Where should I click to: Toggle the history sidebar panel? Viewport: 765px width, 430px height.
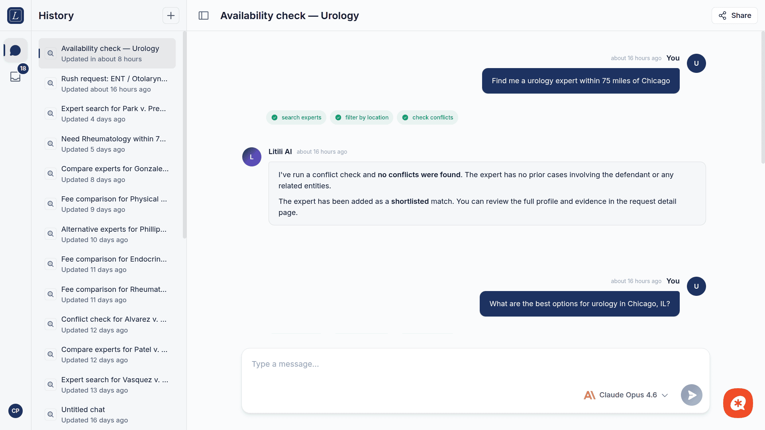tap(204, 16)
